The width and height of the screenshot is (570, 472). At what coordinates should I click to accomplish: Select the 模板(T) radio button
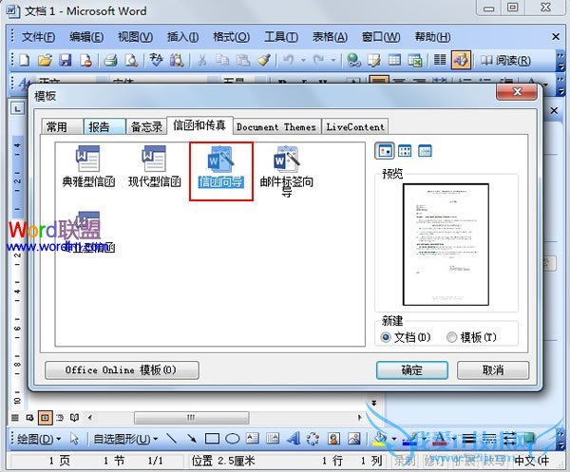[x=451, y=337]
